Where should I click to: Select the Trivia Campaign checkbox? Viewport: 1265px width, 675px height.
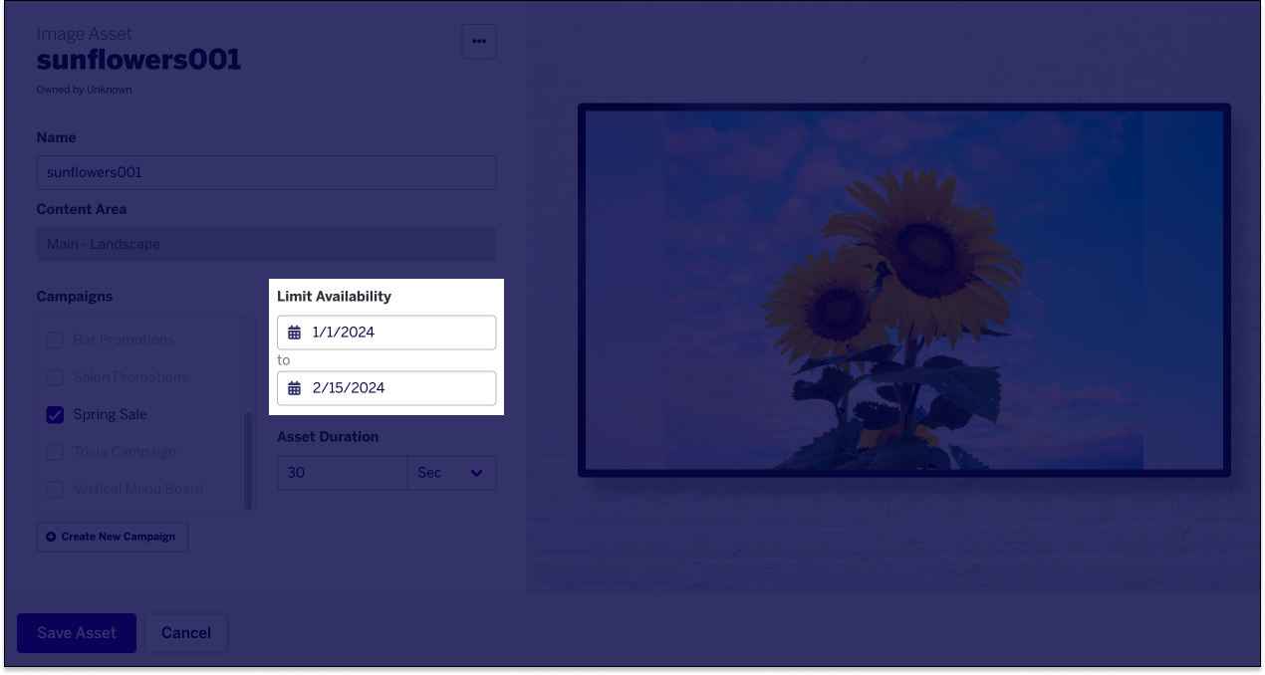55,451
